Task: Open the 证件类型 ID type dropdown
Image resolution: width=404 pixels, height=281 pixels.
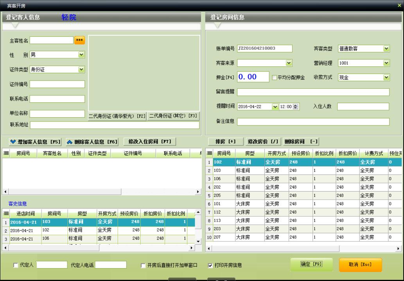Action: click(81, 69)
